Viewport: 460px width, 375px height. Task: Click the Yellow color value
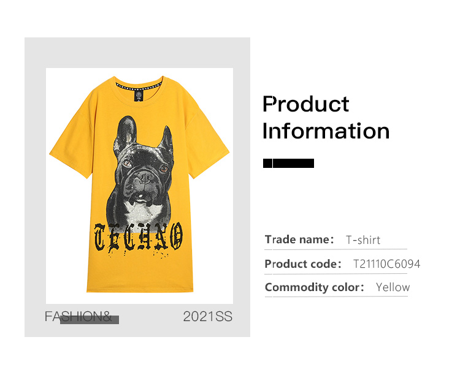coord(393,287)
